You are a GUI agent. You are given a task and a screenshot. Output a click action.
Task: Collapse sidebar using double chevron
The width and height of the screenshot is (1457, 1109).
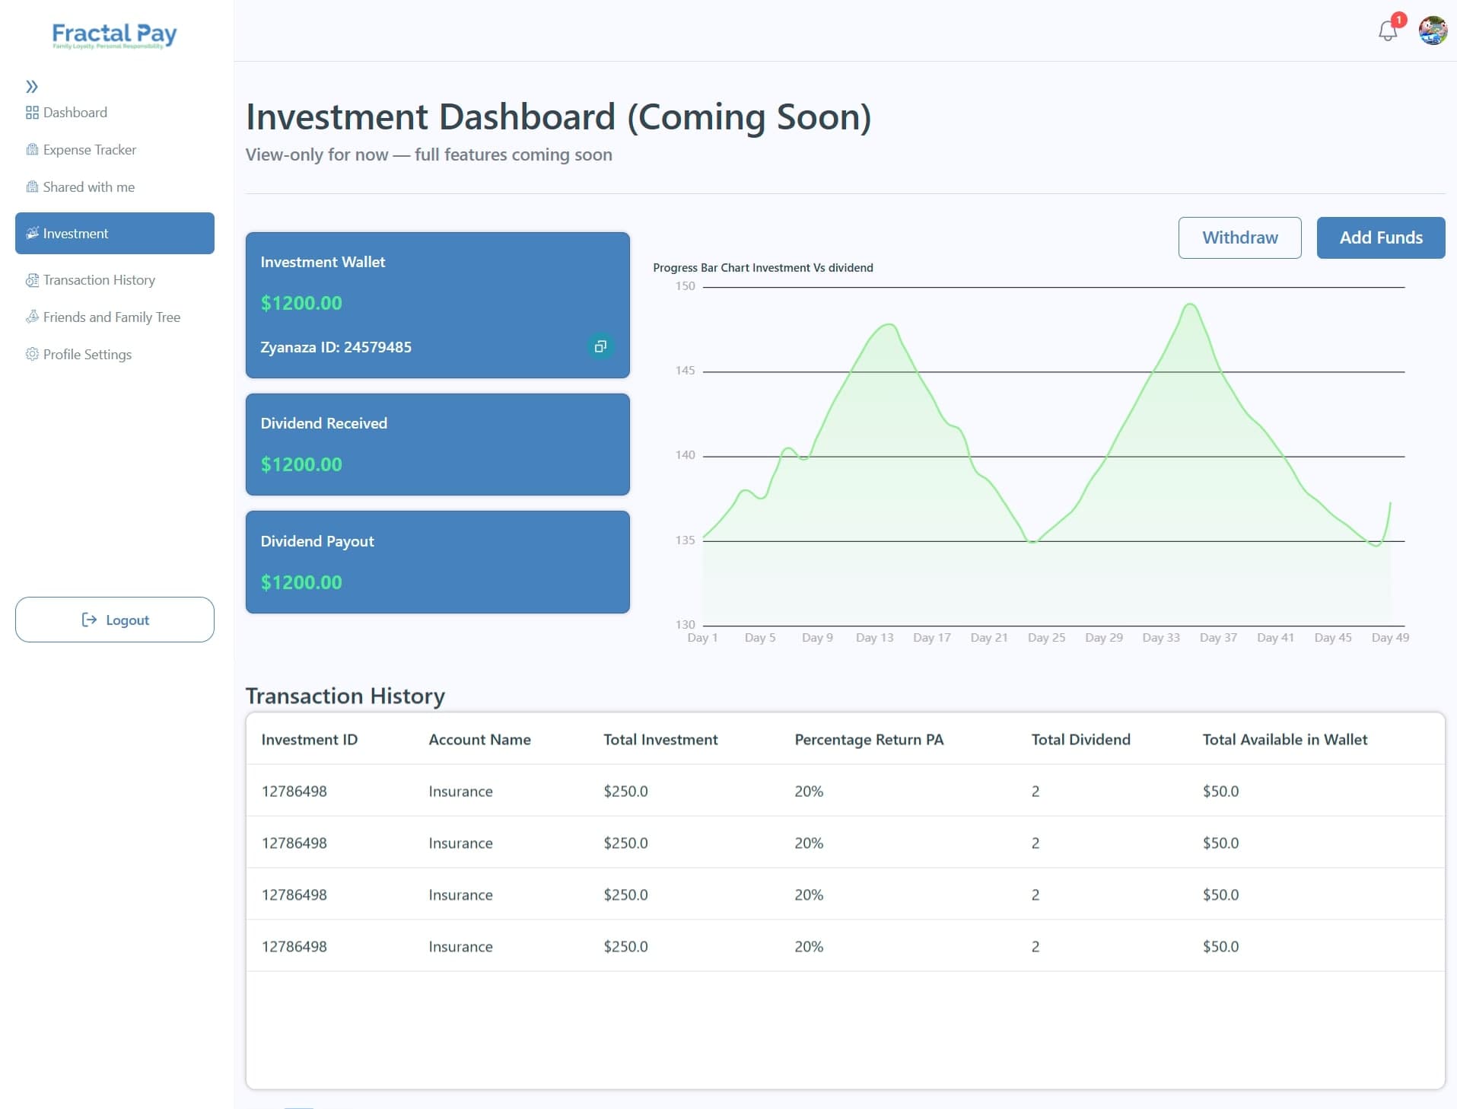click(x=32, y=87)
